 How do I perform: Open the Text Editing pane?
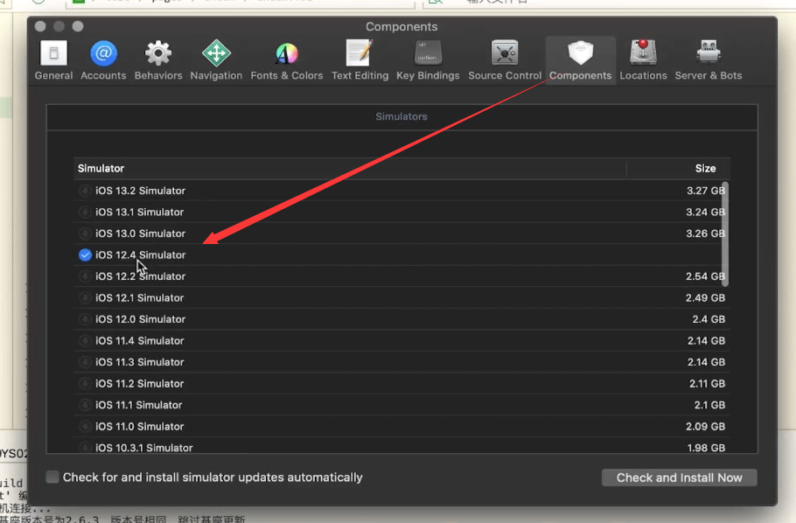point(360,60)
